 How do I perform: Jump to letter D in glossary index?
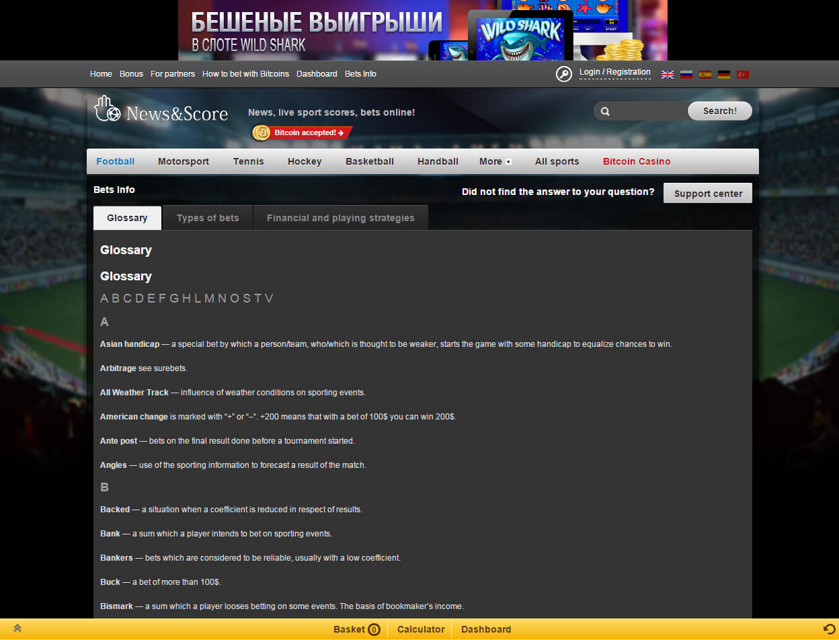coord(141,298)
